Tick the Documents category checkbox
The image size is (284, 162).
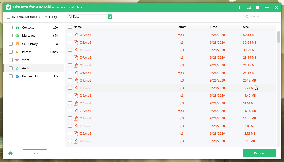11,76
